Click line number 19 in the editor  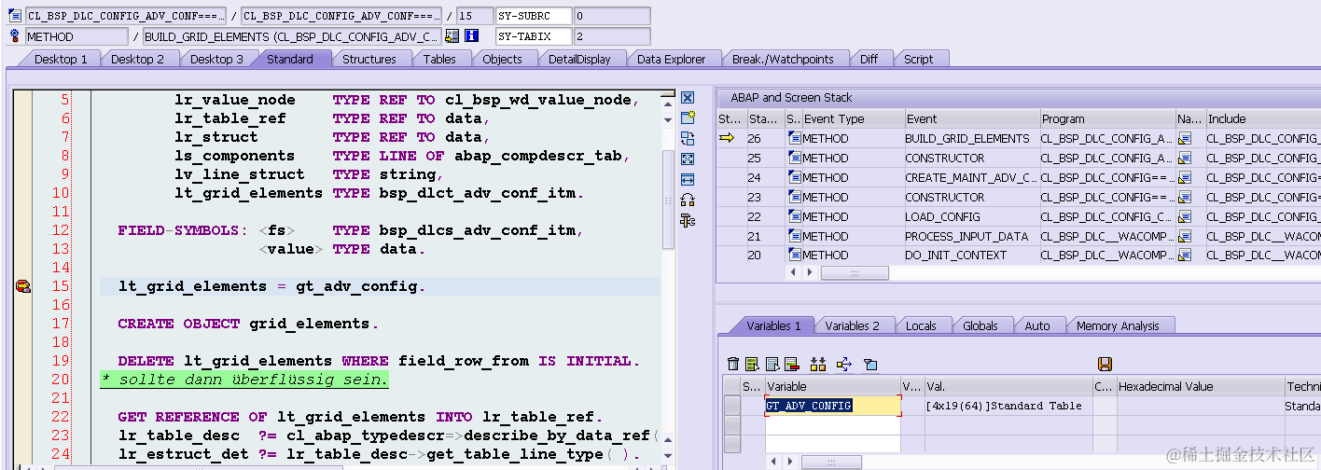point(60,361)
